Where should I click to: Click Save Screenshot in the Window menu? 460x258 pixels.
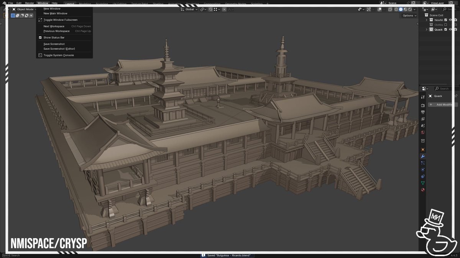(x=54, y=44)
